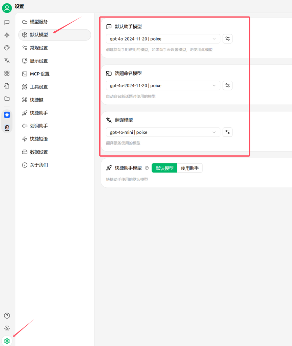The width and height of the screenshot is (292, 346).
Task: Open the help question mark icon
Action: pyautogui.click(x=7, y=316)
